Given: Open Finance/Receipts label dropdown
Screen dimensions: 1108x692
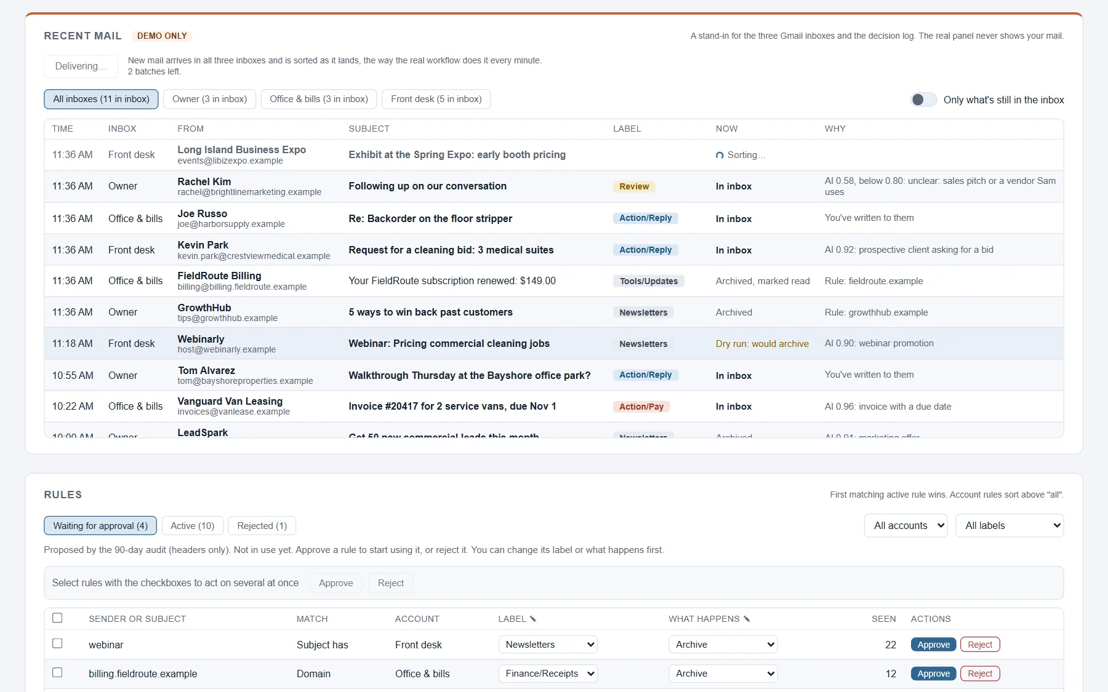Looking at the screenshot, I should click(548, 674).
